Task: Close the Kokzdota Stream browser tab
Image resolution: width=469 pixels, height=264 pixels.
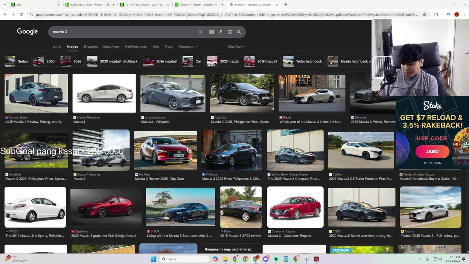Action: 113,5
